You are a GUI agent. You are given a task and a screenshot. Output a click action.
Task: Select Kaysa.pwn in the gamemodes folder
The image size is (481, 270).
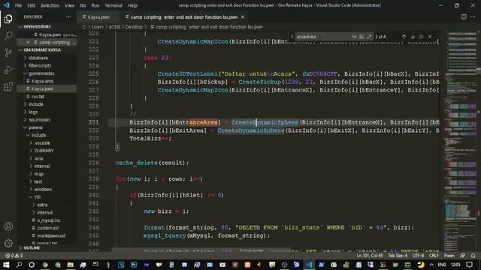[47, 88]
